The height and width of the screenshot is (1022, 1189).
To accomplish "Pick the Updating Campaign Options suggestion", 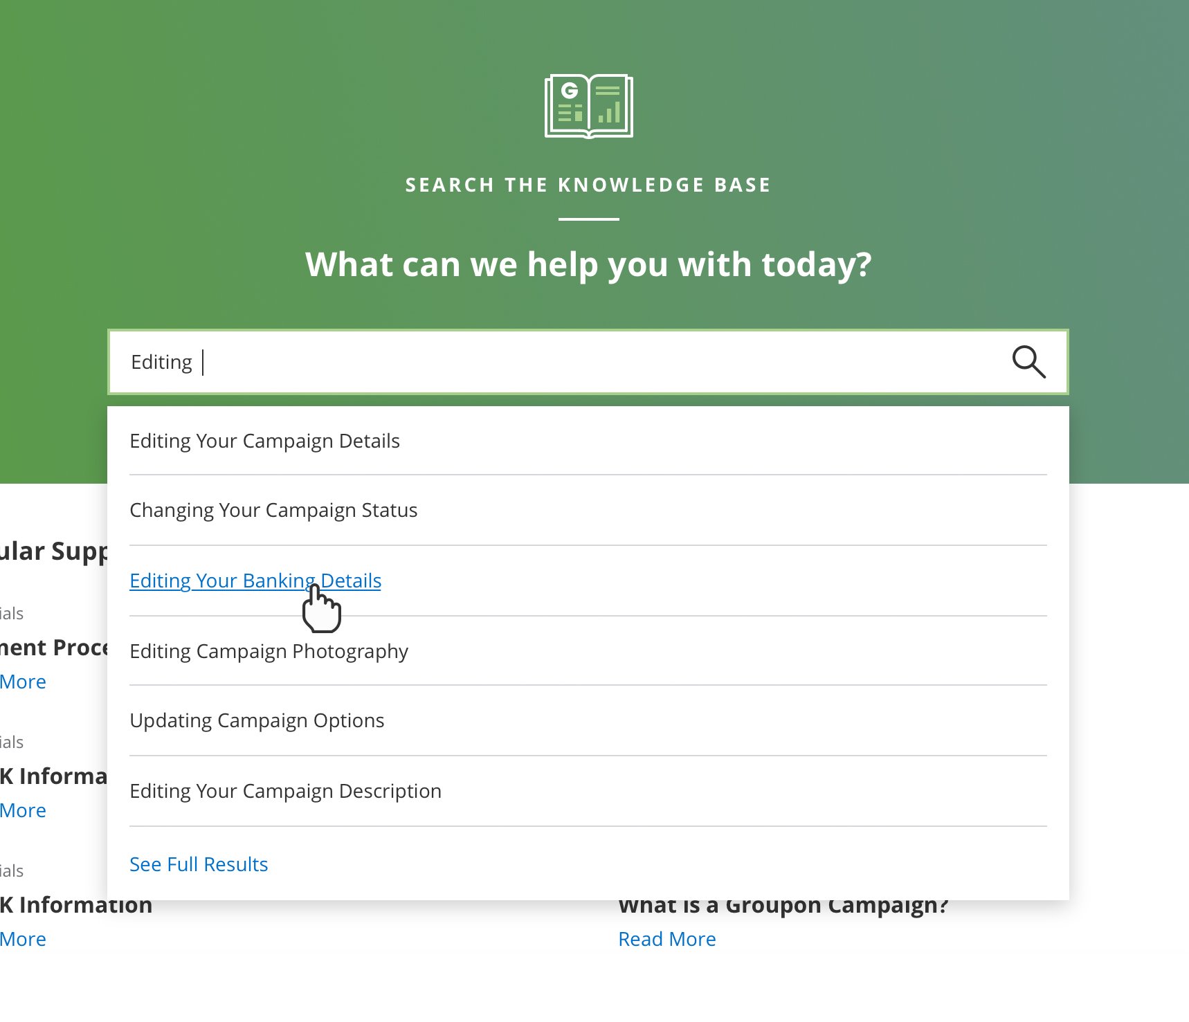I will click(x=257, y=720).
